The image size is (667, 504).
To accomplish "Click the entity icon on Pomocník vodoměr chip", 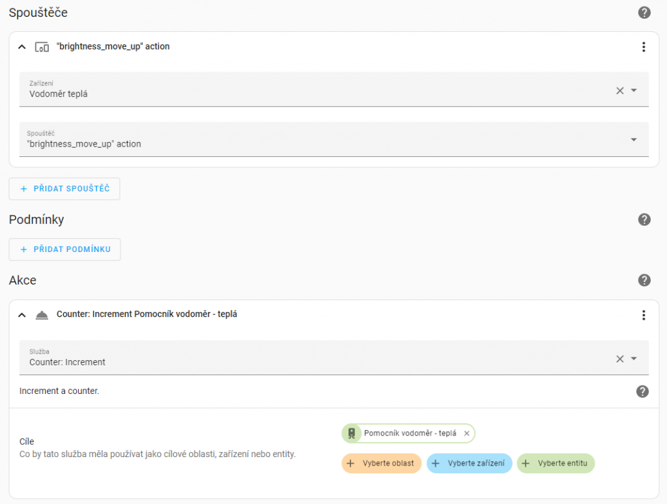I will pyautogui.click(x=351, y=434).
